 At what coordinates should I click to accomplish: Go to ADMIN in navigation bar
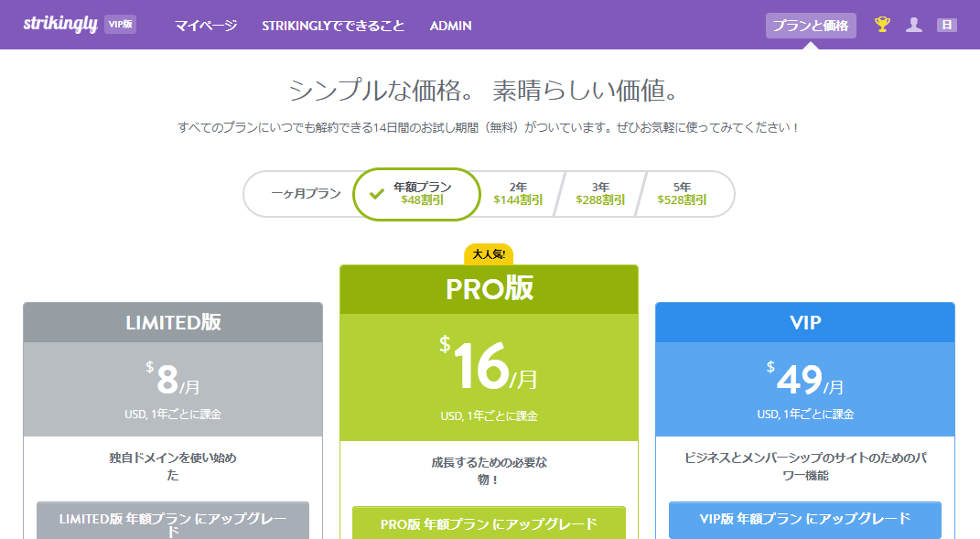pyautogui.click(x=450, y=26)
